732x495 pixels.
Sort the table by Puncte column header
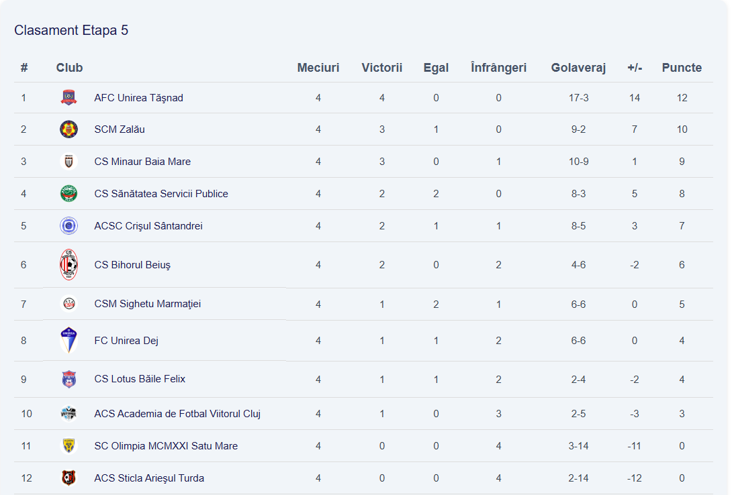tap(682, 68)
